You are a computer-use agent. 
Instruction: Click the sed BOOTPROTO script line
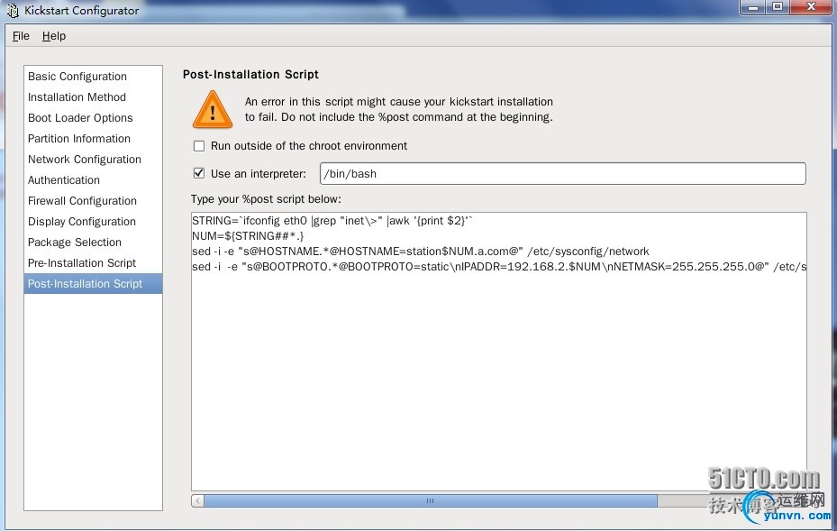click(x=498, y=267)
